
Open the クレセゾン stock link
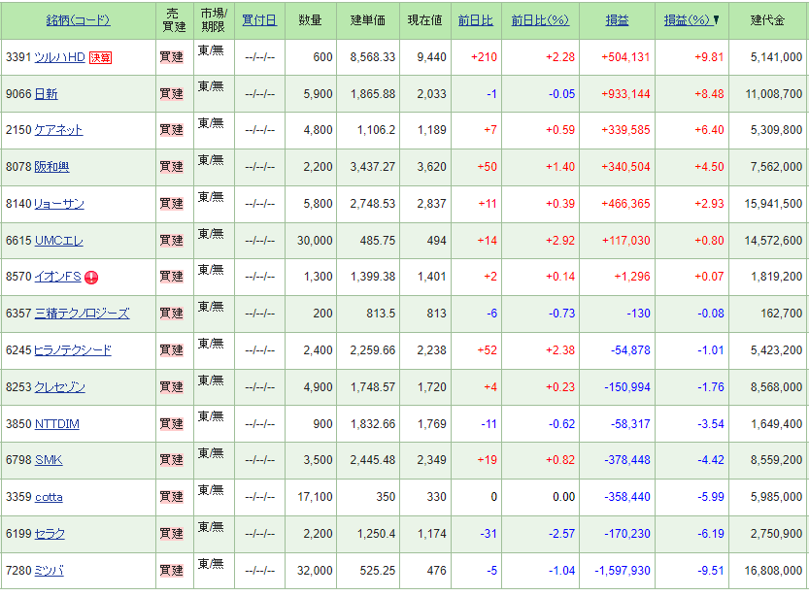pyautogui.click(x=59, y=386)
